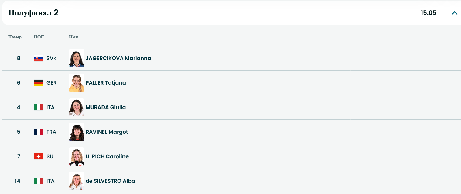
Task: Click Italy flag beside MURADA Giulia
Action: (38, 107)
